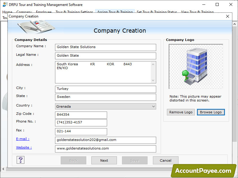Open the Website link label
The image size is (238, 178).
click(x=24, y=147)
